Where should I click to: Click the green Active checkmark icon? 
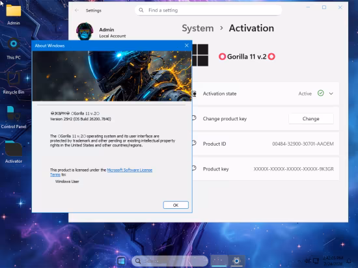320,93
